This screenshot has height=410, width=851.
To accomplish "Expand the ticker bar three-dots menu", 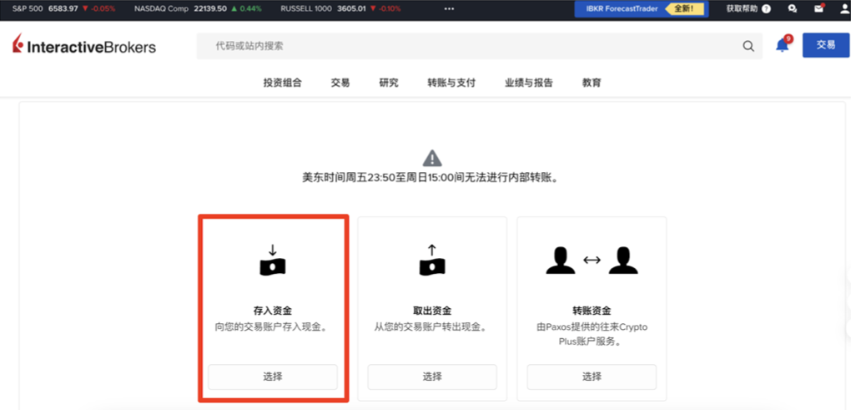I will point(450,8).
